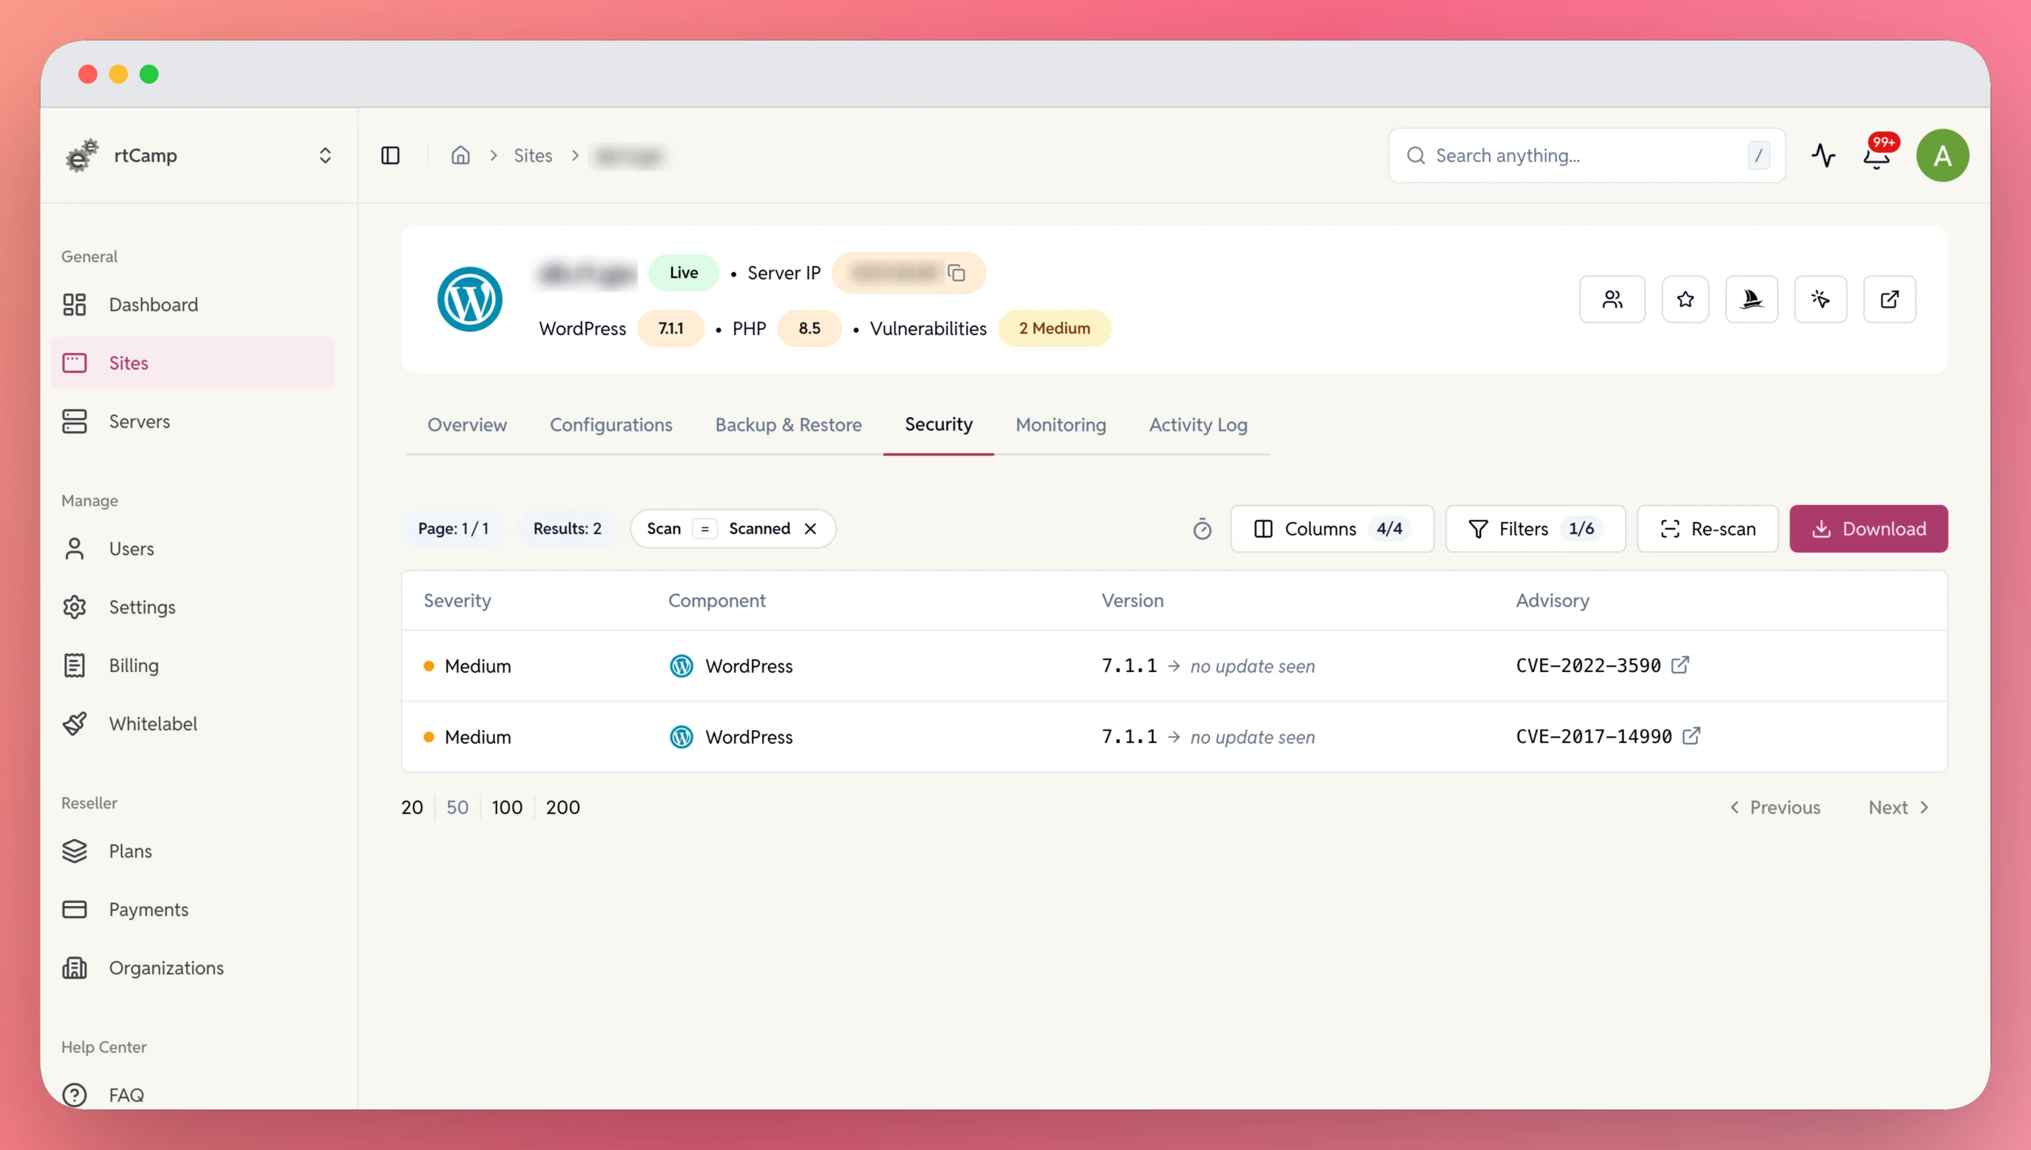Image resolution: width=2031 pixels, height=1150 pixels.
Task: Open the Columns 4/4 dropdown
Action: pos(1332,529)
